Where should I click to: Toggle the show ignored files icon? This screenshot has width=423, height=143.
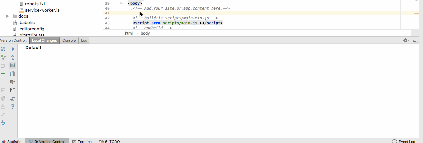(x=13, y=82)
